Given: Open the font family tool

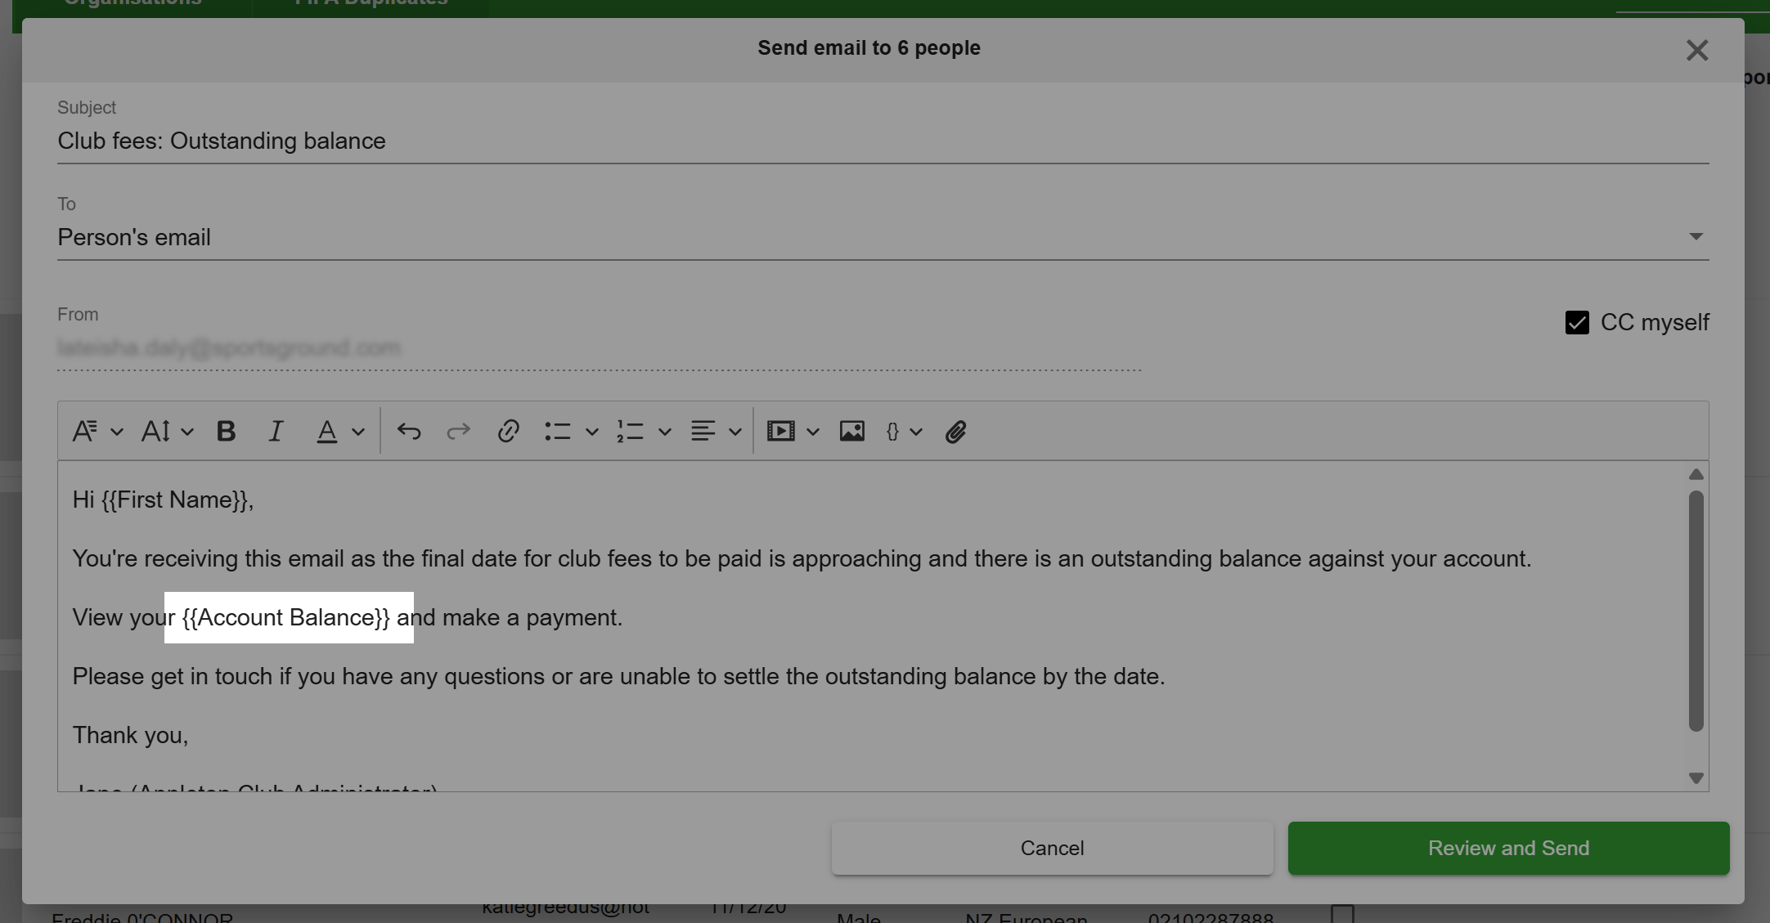Looking at the screenshot, I should tap(85, 431).
